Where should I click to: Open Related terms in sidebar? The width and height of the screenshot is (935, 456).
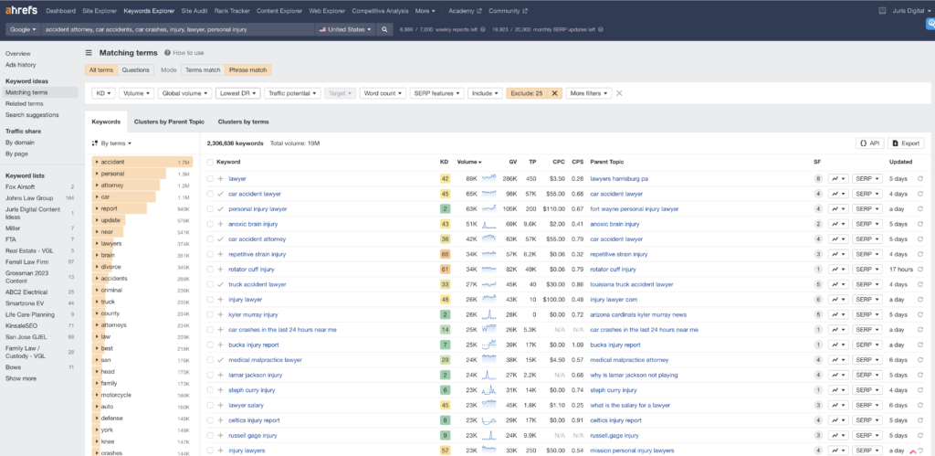click(25, 103)
